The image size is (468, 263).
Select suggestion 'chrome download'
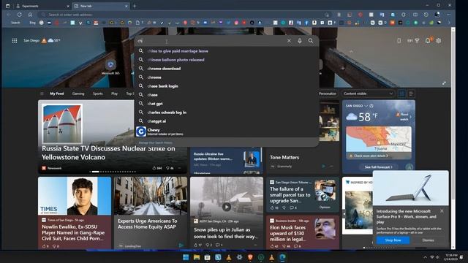[227, 69]
